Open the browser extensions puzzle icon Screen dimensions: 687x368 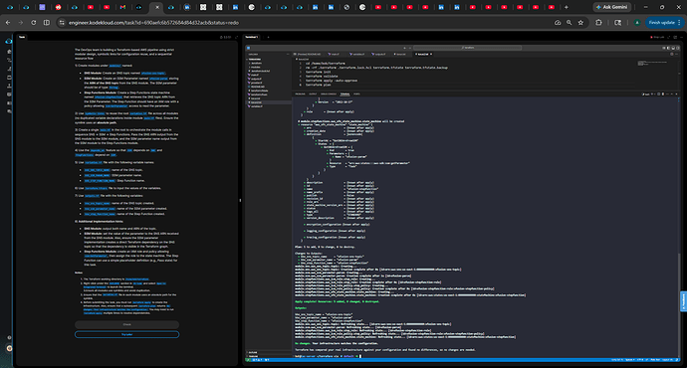pos(598,22)
